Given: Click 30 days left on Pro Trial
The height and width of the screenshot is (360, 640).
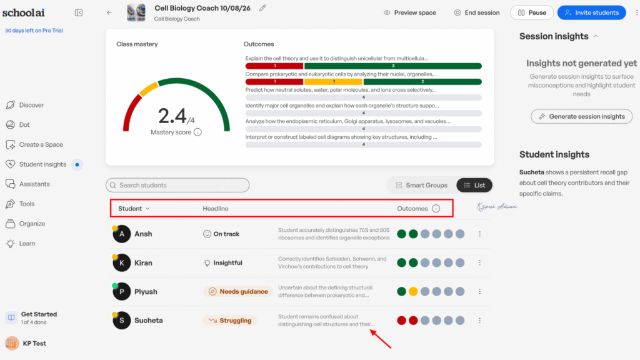Looking at the screenshot, I should coord(34,30).
